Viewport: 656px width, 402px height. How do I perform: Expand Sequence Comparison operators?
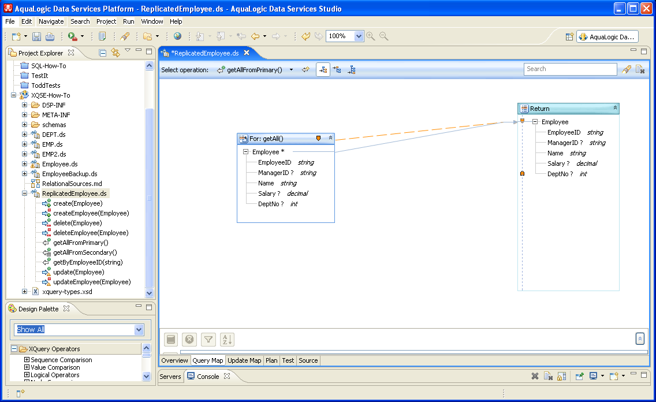(x=27, y=360)
